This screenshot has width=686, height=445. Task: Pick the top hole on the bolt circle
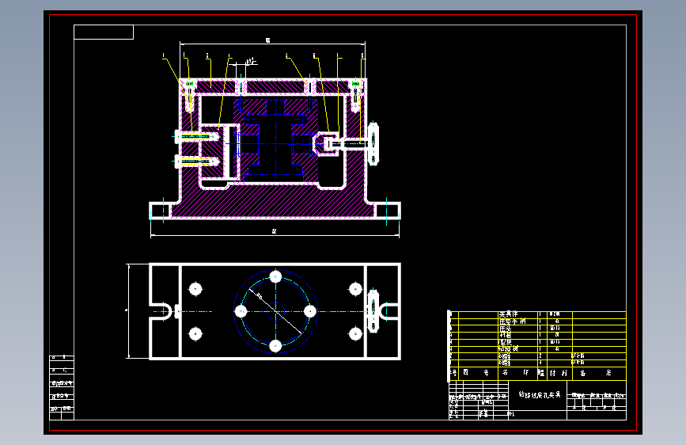275,277
